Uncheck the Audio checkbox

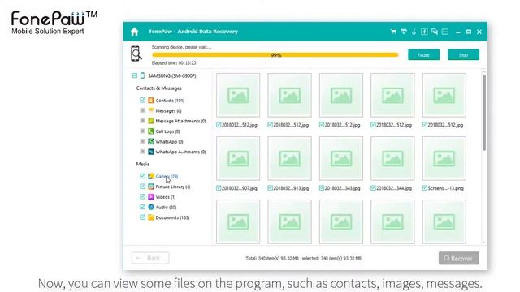[143, 207]
